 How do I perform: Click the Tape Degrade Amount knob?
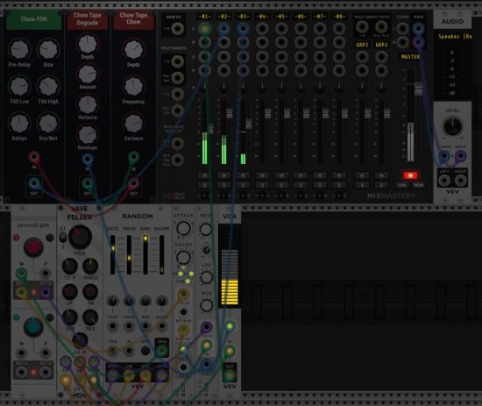coord(88,74)
